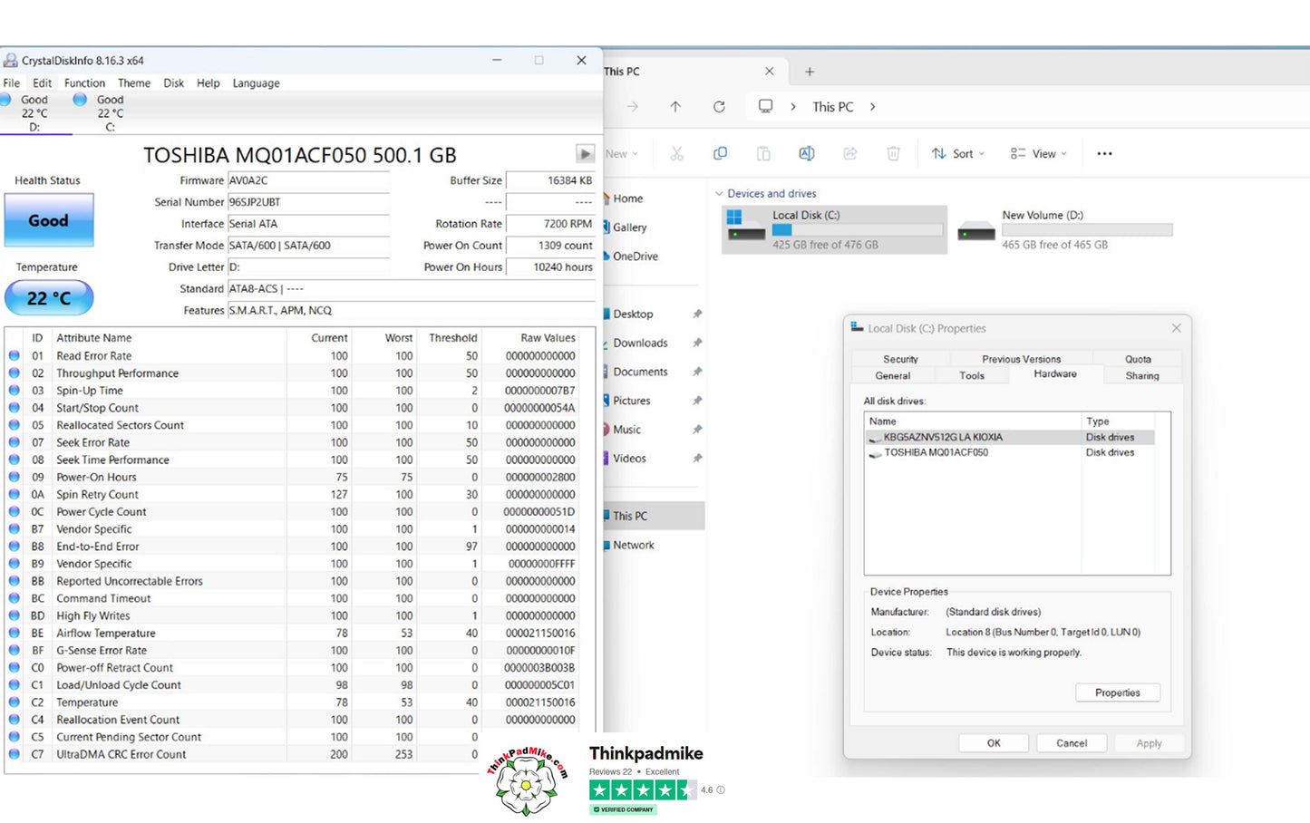This screenshot has width=1310, height=823.
Task: Click the Rename icon in Explorer toolbar
Action: 807,154
